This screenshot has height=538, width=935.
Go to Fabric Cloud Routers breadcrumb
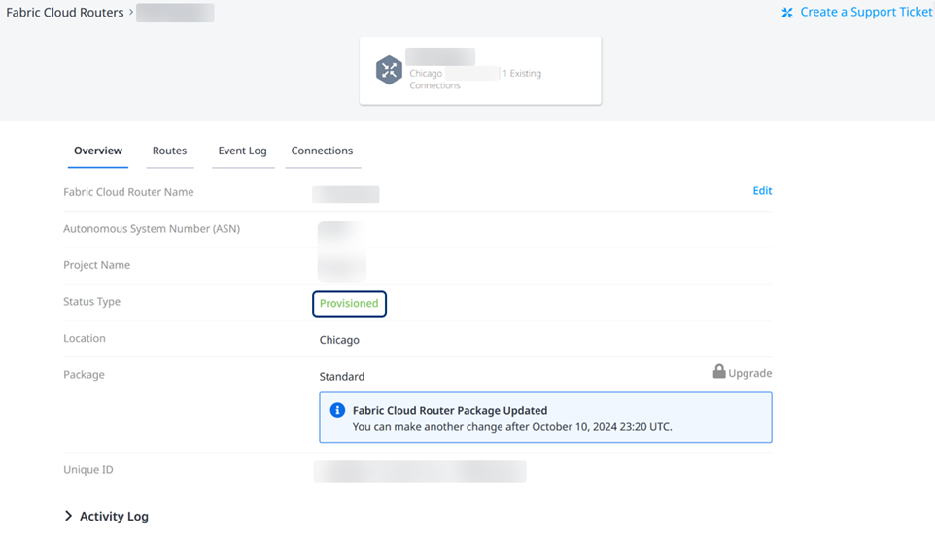tap(65, 13)
